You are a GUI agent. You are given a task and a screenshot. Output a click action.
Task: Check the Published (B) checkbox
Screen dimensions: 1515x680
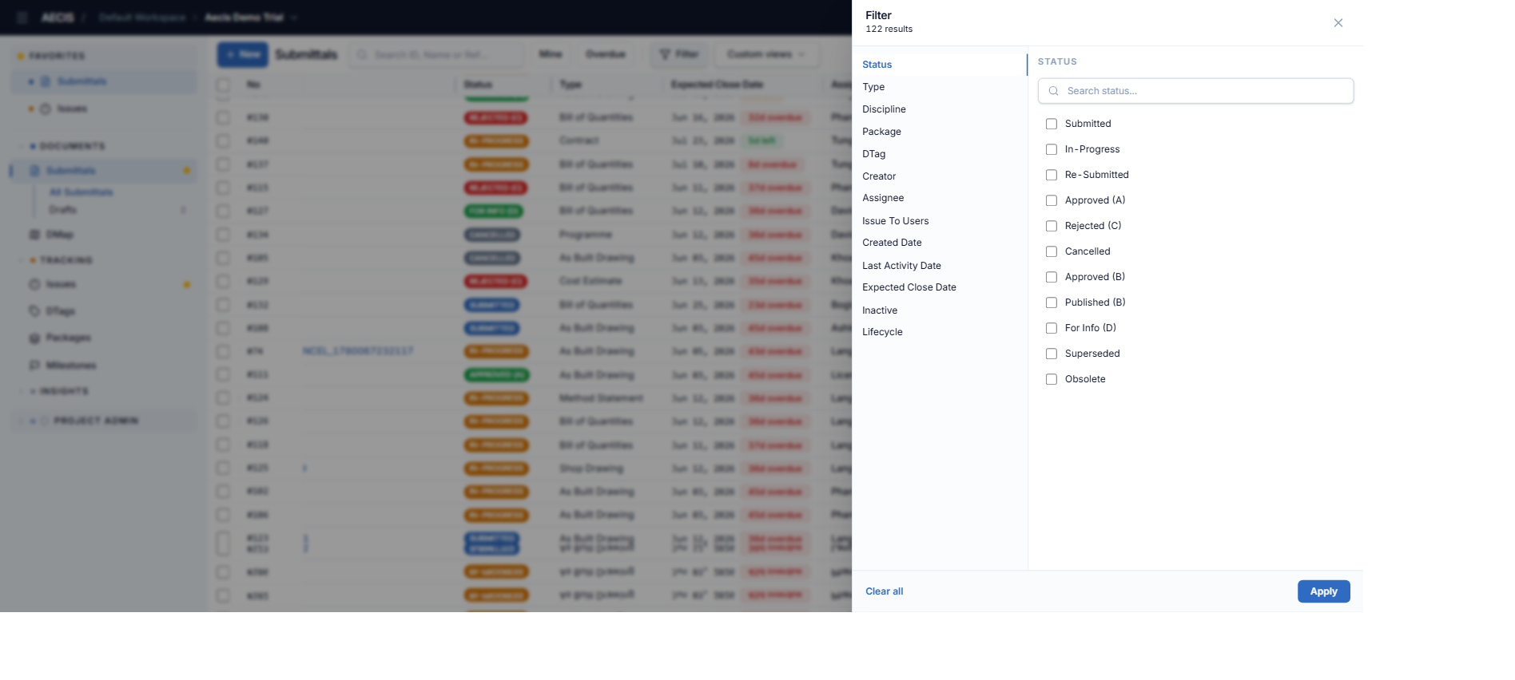(x=1052, y=302)
